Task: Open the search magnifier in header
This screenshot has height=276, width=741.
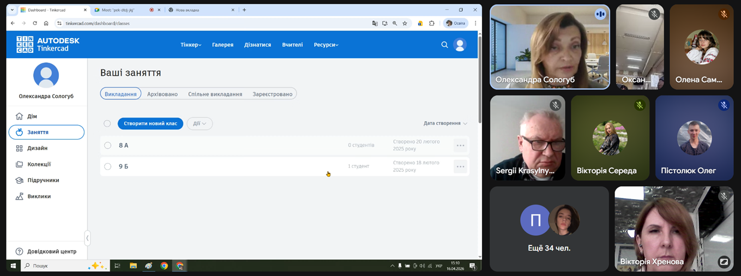Action: [444, 45]
